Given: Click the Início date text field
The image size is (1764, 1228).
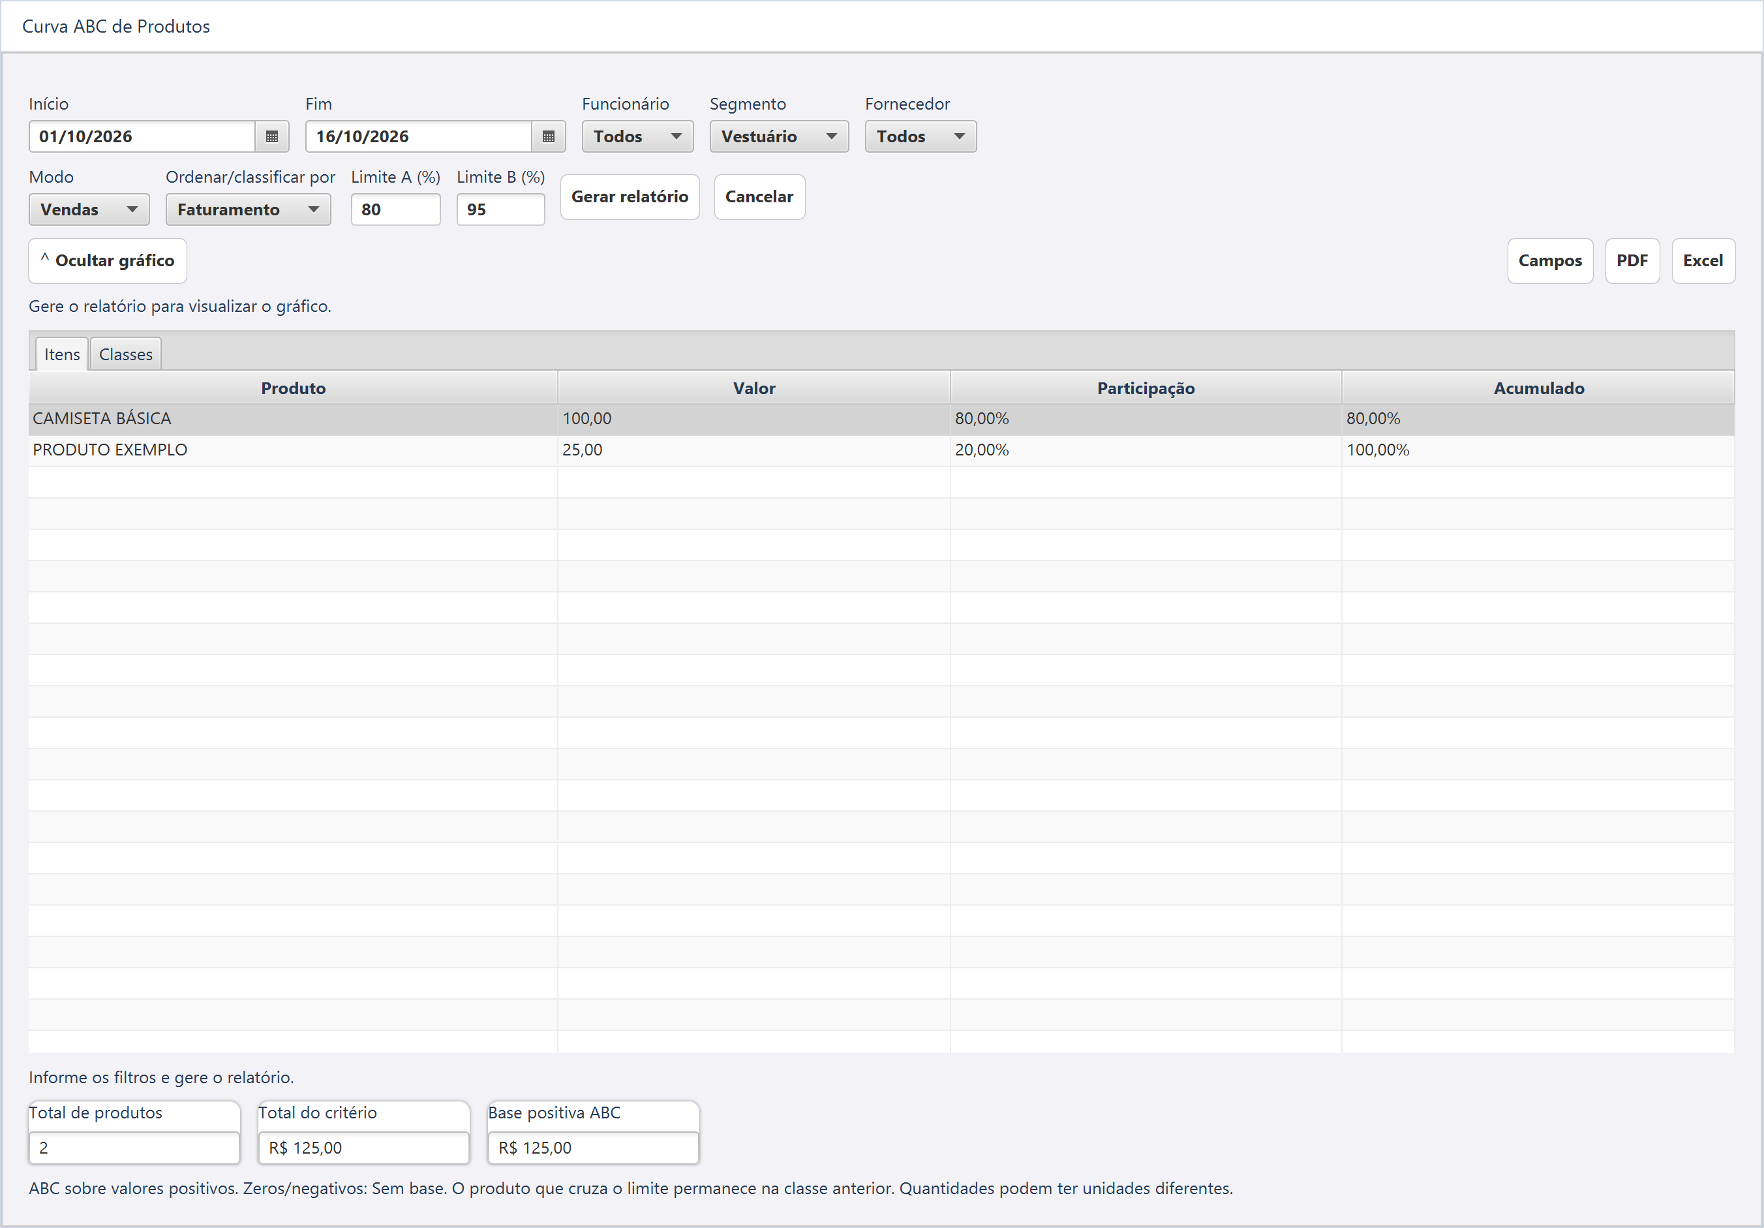Looking at the screenshot, I should [142, 137].
